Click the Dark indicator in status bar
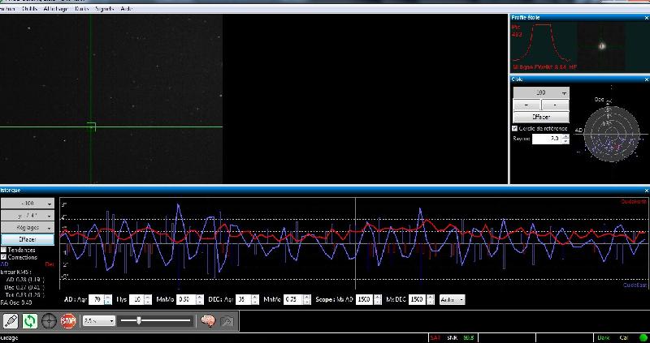The width and height of the screenshot is (650, 343). tap(603, 338)
